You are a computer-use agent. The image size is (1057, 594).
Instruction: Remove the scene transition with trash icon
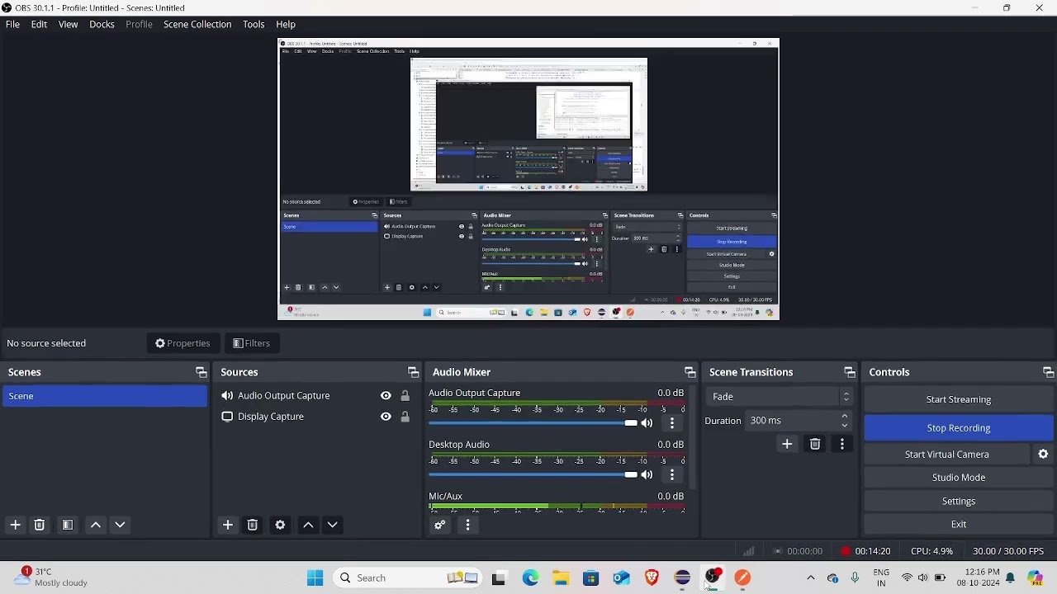tap(815, 445)
